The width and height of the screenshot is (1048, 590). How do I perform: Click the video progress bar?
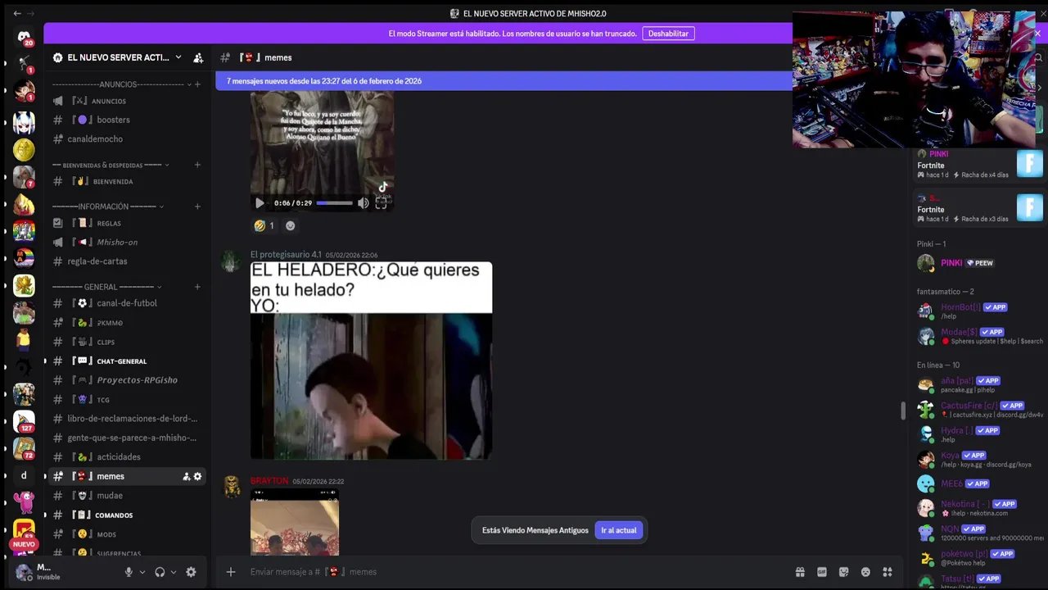click(335, 203)
